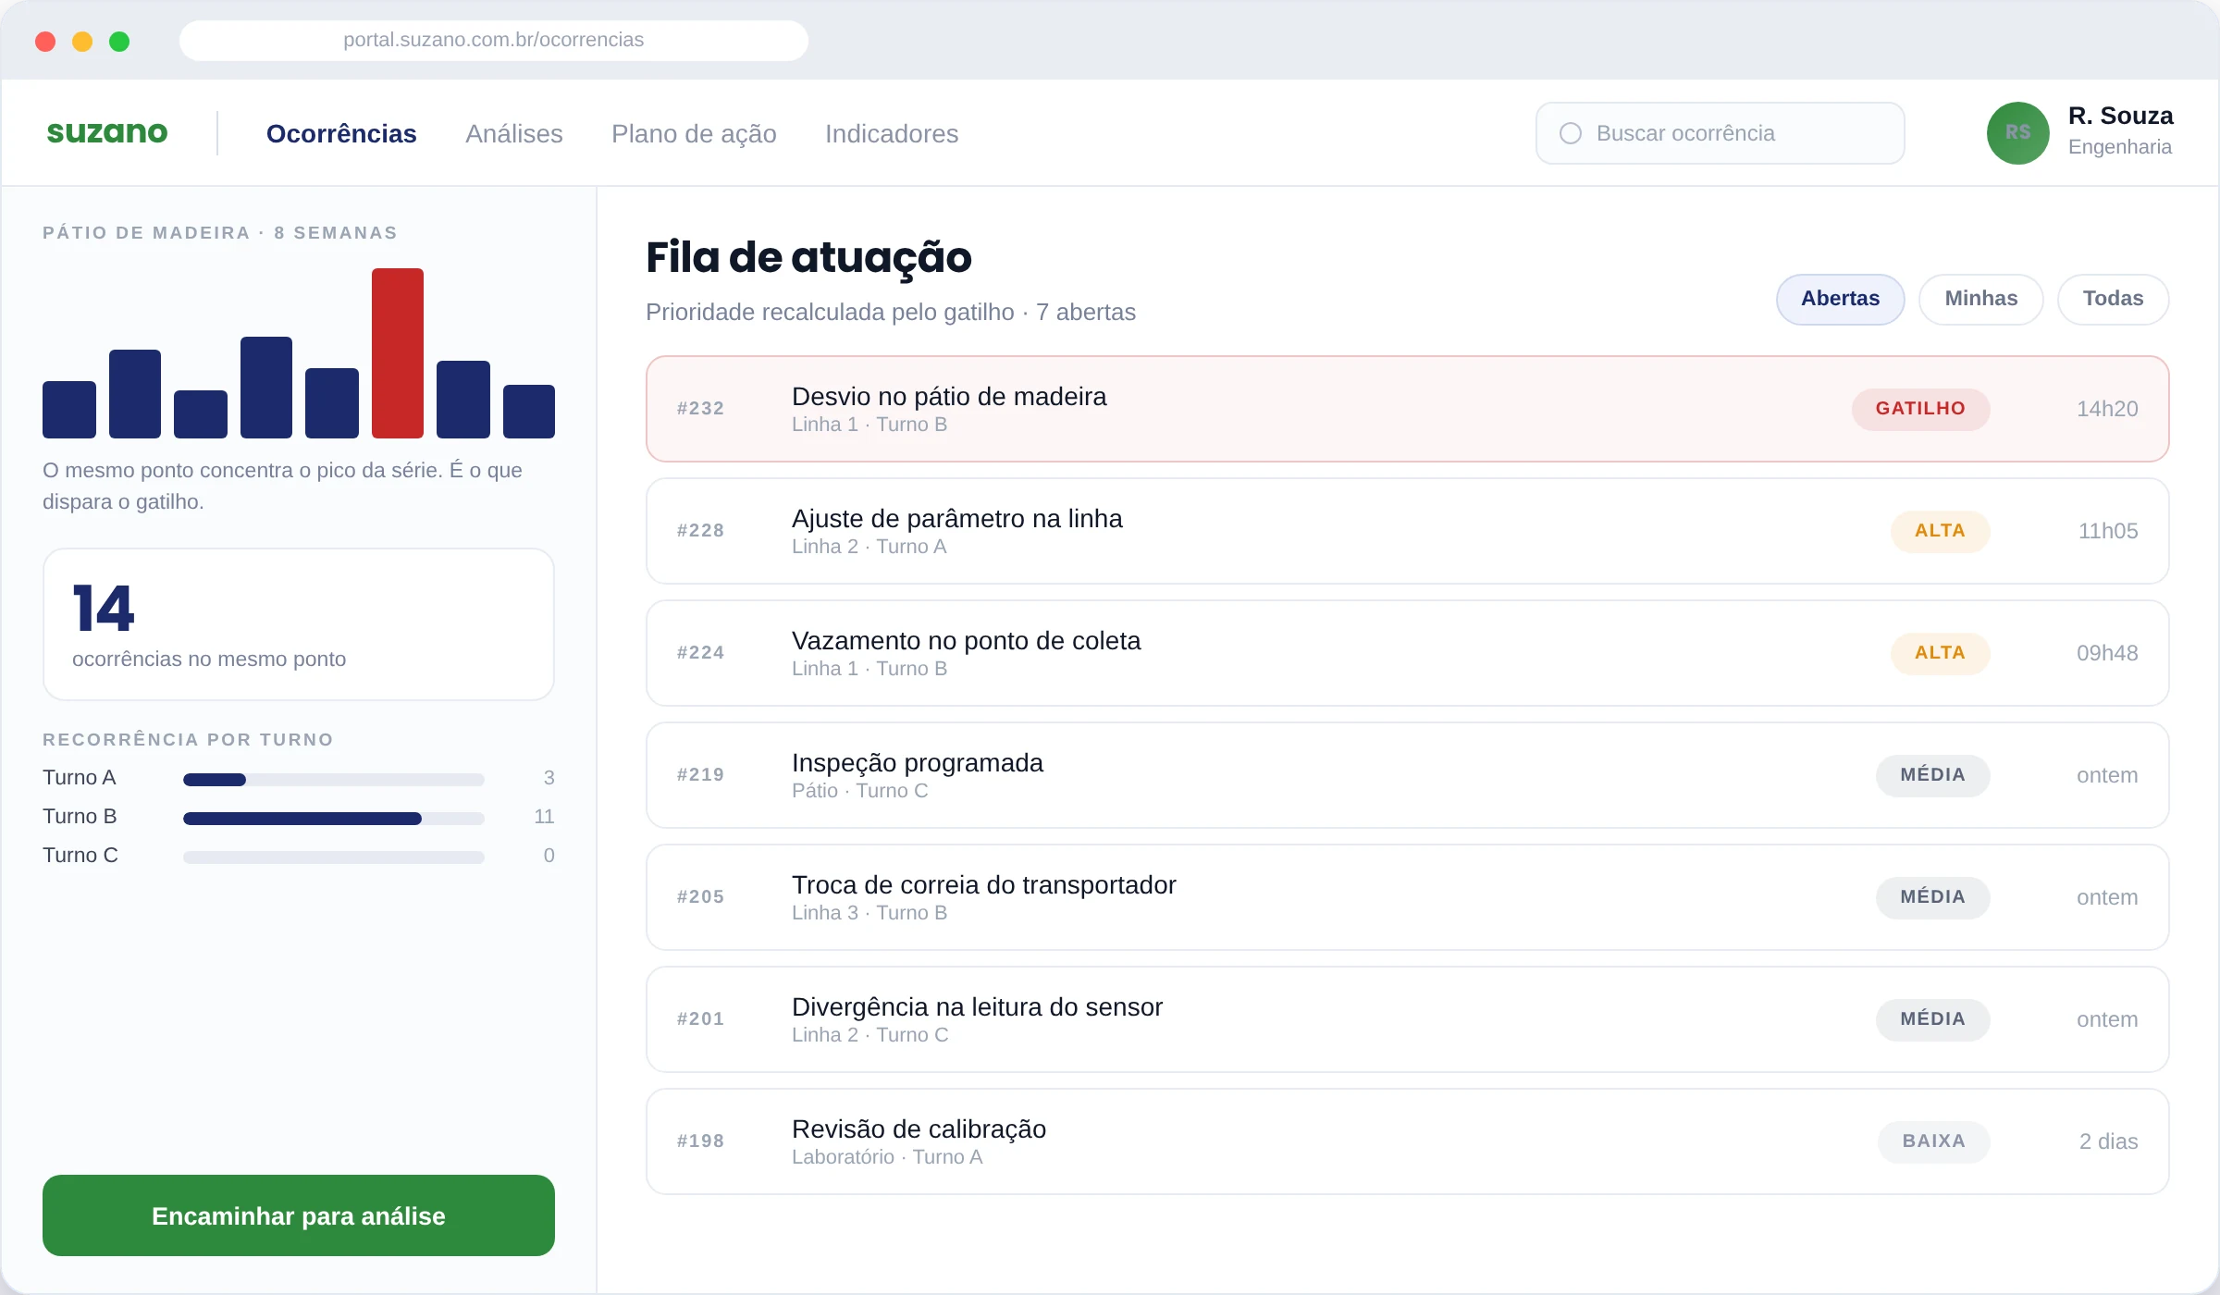Click the red peak bar in chart
Screen dimensions: 2220x1295
(x=398, y=353)
